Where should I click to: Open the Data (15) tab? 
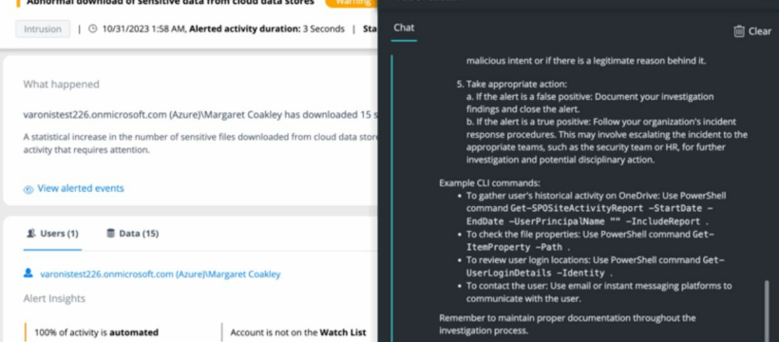coord(133,234)
